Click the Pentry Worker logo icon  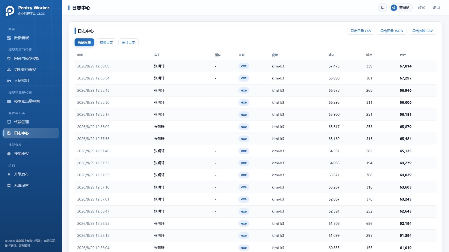coord(10,11)
